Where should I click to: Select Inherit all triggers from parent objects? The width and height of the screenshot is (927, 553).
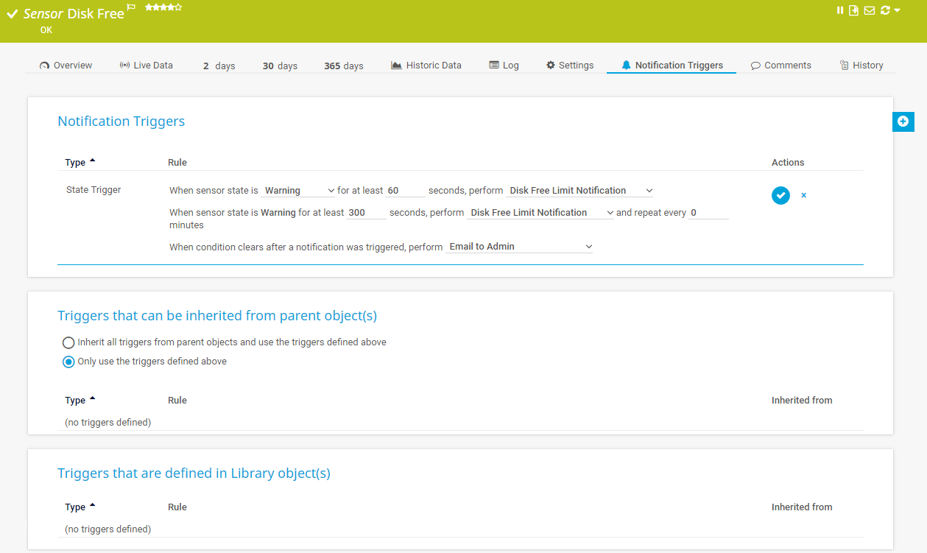point(68,342)
